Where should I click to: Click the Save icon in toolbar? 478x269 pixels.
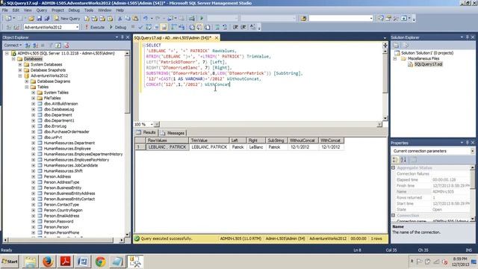(39, 18)
